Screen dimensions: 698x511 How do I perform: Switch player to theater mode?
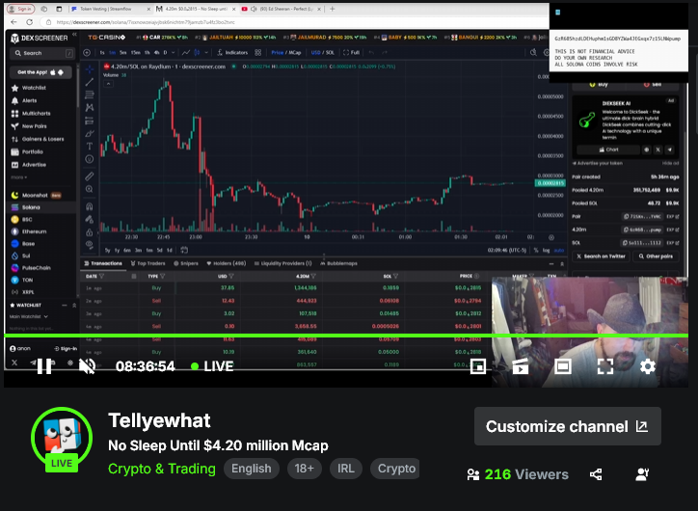(563, 366)
